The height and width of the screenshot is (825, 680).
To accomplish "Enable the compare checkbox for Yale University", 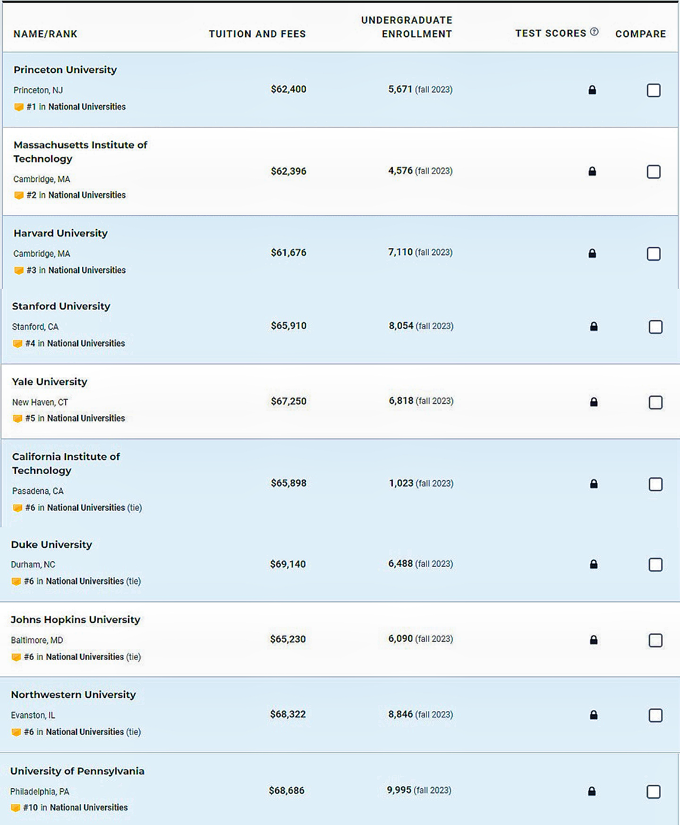I will [655, 403].
